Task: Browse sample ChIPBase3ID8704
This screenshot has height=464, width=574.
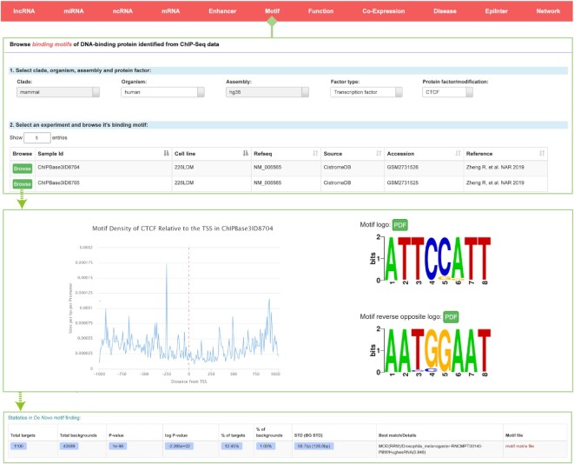Action: [22, 169]
